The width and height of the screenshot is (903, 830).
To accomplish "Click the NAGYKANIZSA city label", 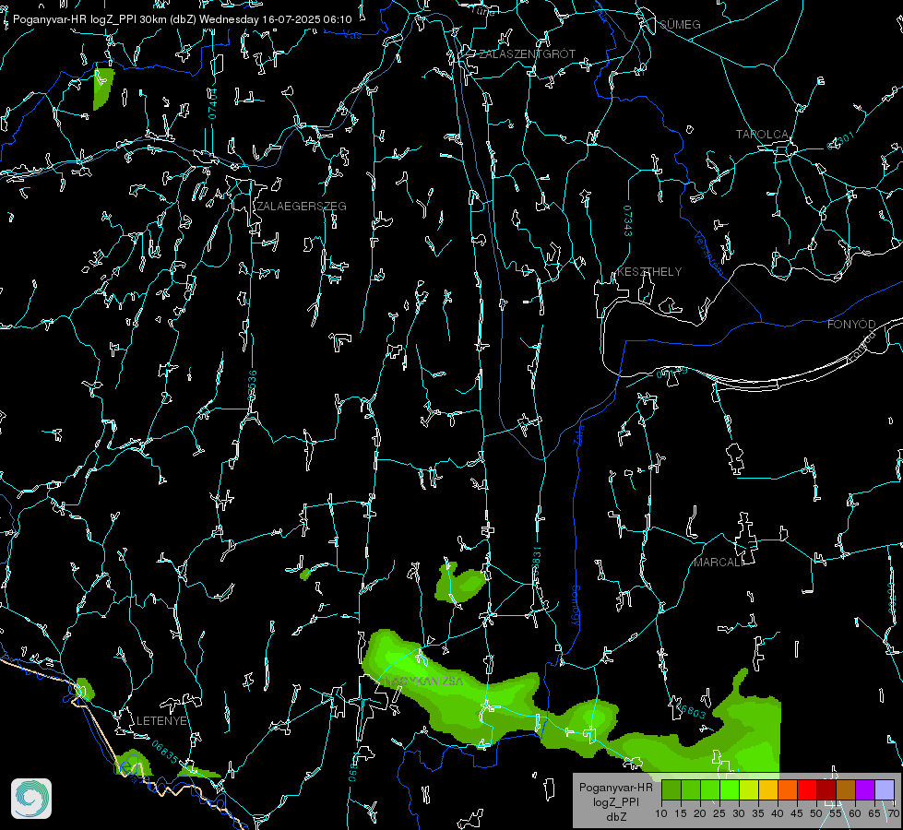I will 423,682.
